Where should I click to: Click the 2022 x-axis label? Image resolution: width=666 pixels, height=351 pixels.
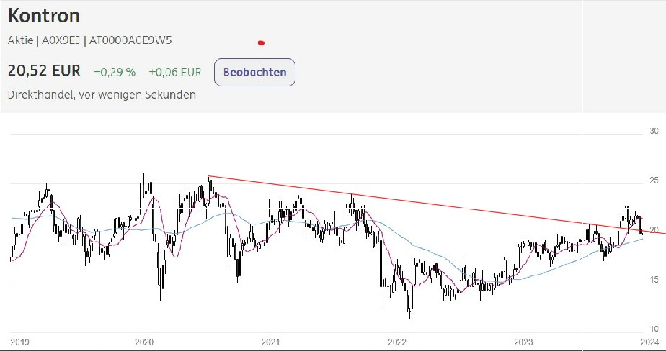coord(397,342)
